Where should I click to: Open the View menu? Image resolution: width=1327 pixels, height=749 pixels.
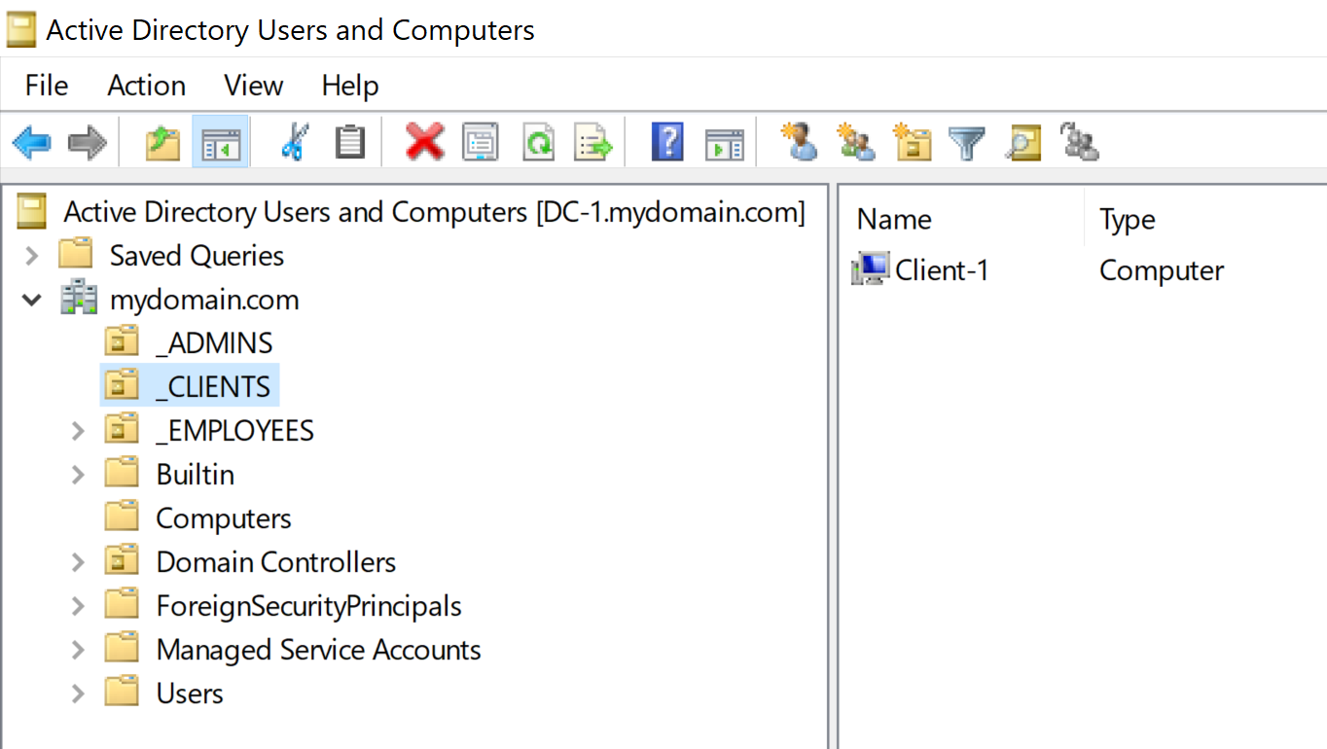tap(254, 86)
